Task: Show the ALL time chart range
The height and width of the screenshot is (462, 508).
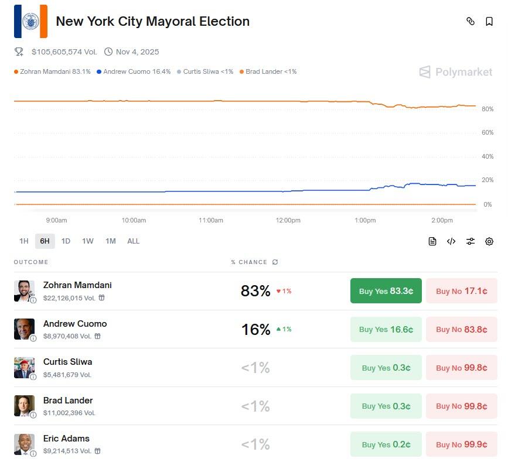Action: tap(133, 241)
